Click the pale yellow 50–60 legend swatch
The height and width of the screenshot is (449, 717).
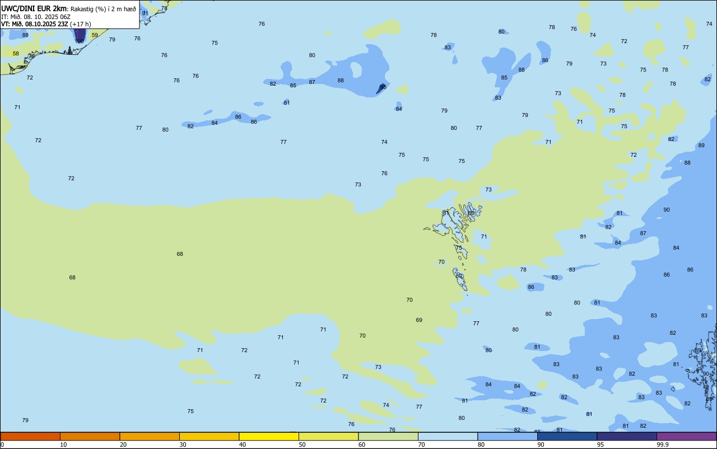tap(328, 436)
